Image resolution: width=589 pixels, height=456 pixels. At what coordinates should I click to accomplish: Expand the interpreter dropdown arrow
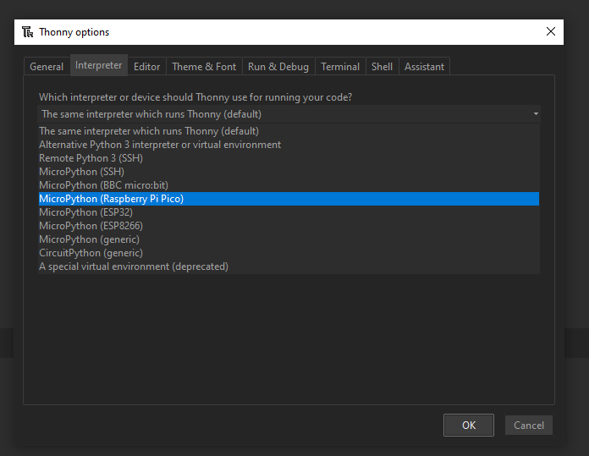click(536, 114)
